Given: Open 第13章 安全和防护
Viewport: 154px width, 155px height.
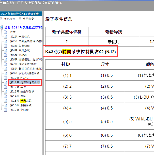Looking at the screenshot, I should click(x=22, y=91).
